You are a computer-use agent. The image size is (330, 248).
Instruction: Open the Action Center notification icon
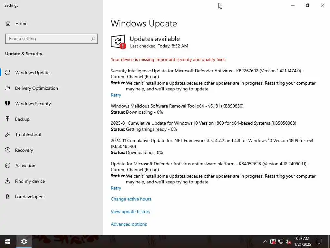(x=319, y=242)
